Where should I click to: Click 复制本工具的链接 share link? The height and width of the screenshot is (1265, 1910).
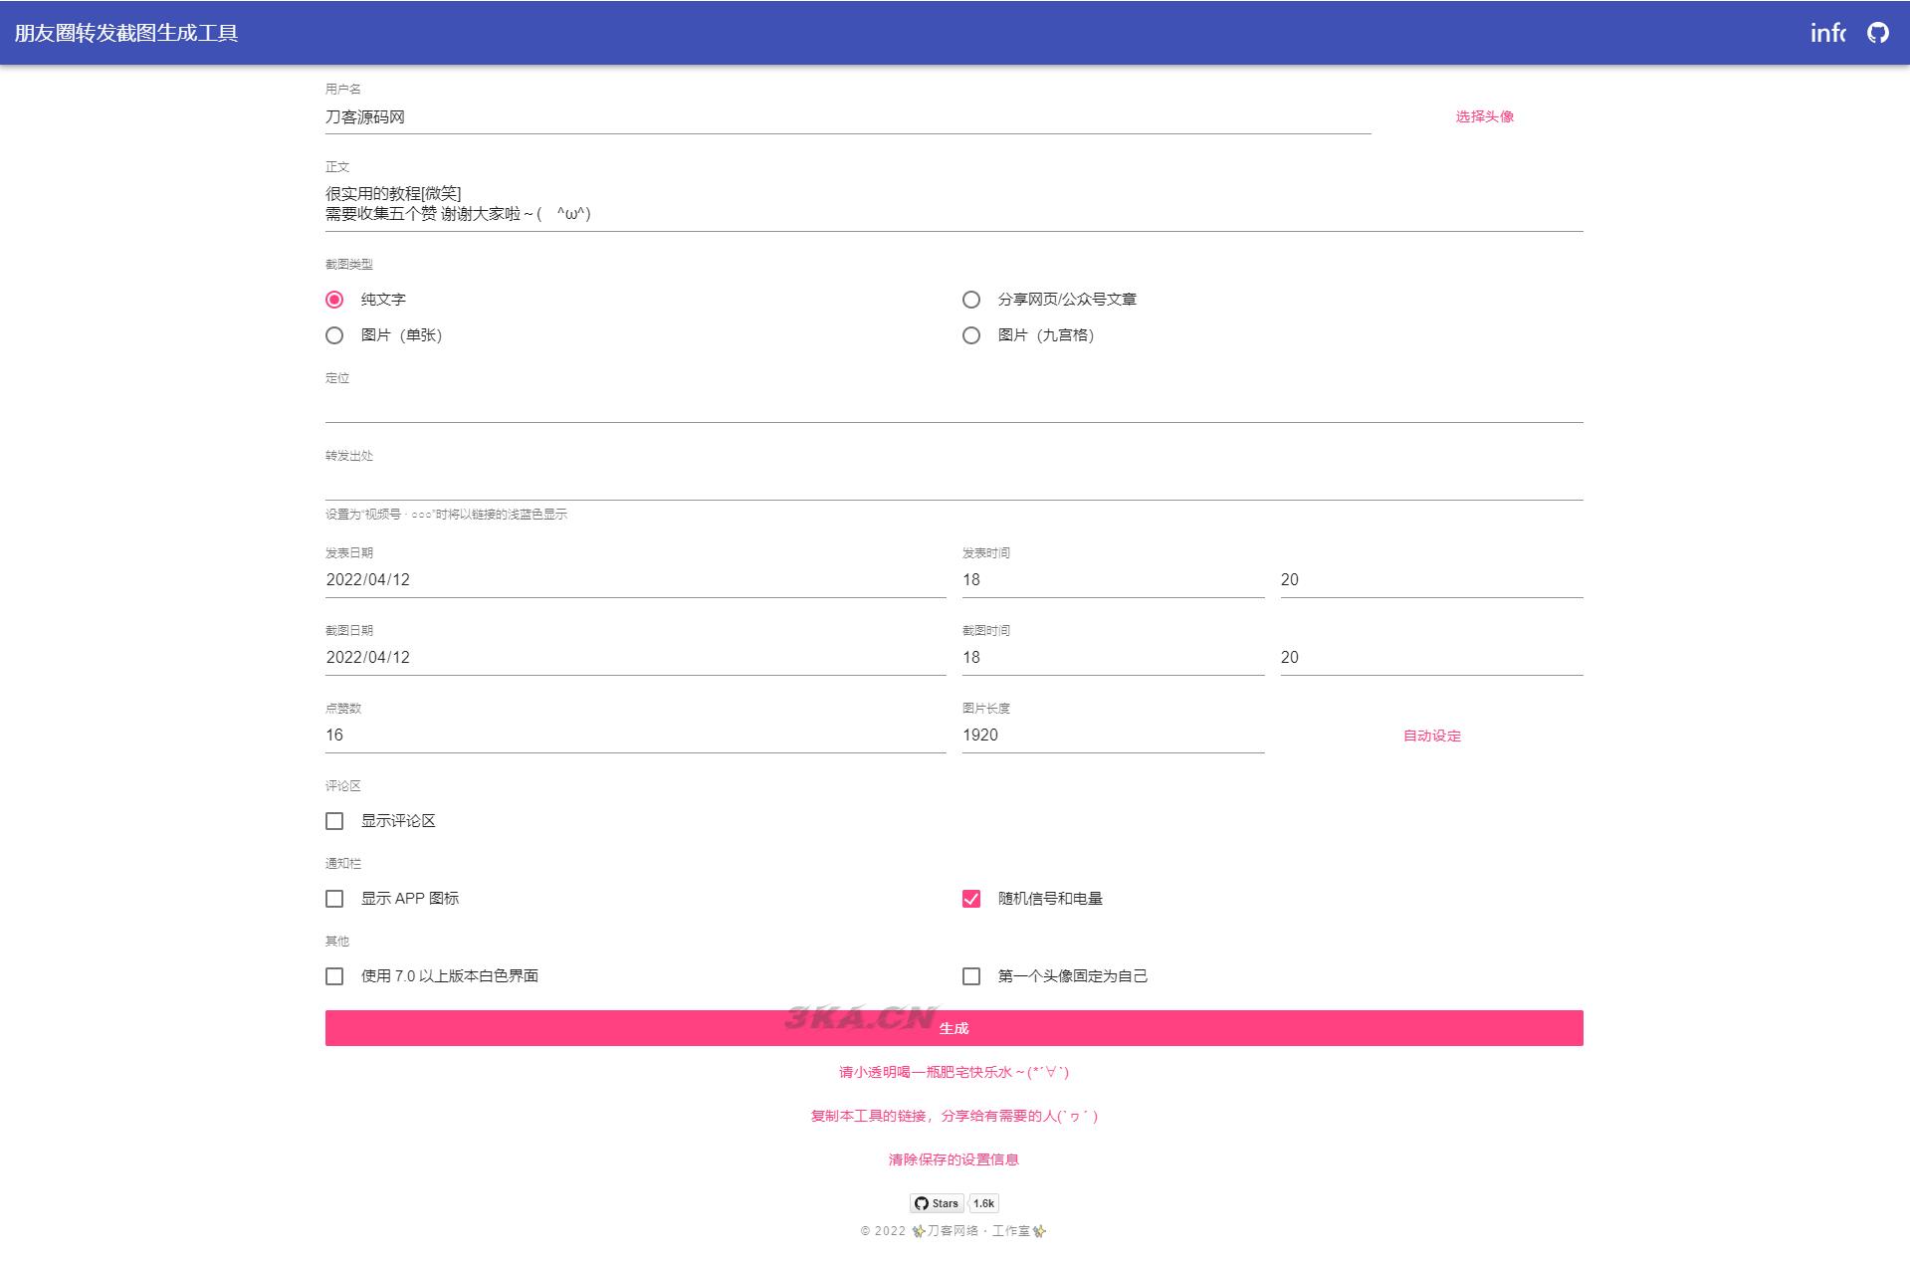click(x=954, y=1116)
